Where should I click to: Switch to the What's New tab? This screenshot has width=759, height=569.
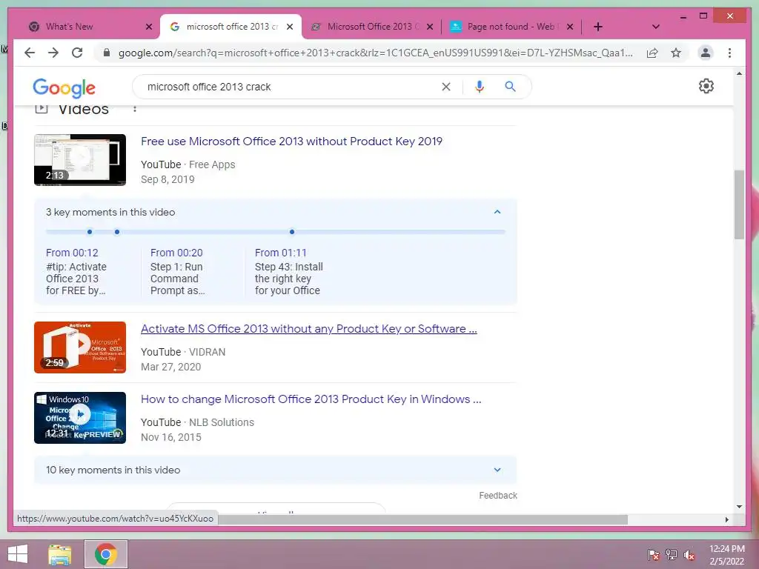[87, 27]
